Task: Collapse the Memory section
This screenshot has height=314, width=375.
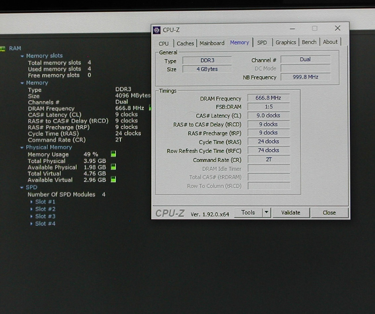Action: click(x=22, y=83)
